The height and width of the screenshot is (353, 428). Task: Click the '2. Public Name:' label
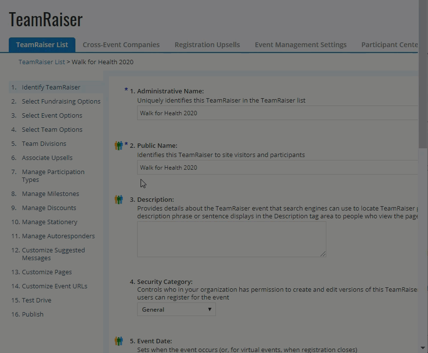(x=153, y=146)
